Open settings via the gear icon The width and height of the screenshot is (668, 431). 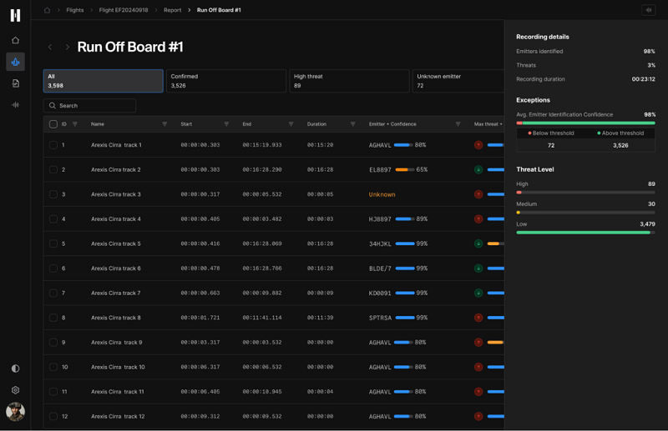(15, 390)
